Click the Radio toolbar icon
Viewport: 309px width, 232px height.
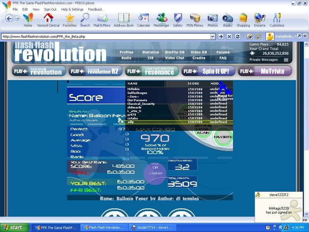pos(228,19)
